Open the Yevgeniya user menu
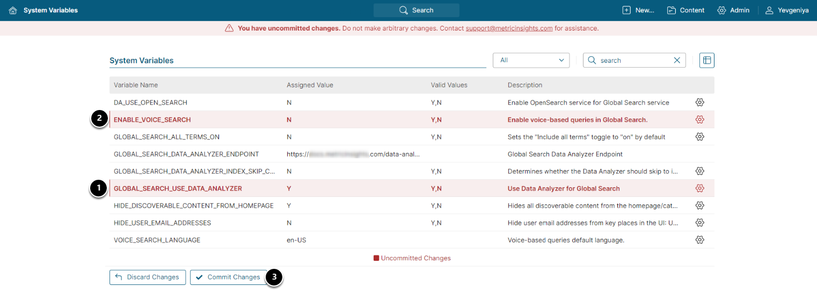The height and width of the screenshot is (293, 817). click(x=787, y=10)
